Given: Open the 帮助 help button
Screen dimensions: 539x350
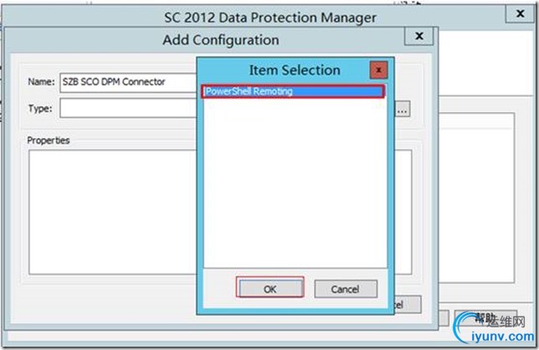Looking at the screenshot, I should pyautogui.click(x=485, y=318).
